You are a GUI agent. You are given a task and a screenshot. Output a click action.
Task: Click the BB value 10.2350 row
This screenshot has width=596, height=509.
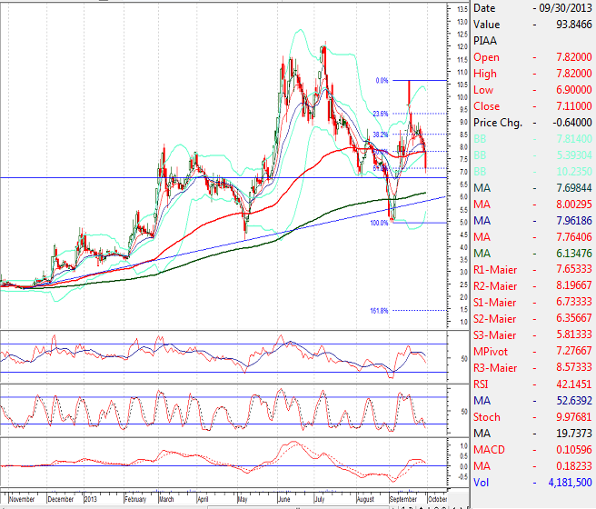click(x=532, y=172)
